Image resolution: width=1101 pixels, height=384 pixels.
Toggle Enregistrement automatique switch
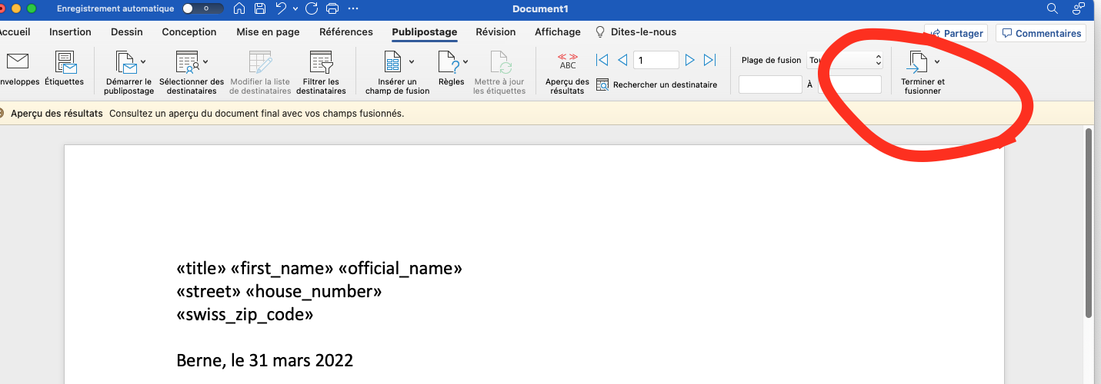point(203,8)
